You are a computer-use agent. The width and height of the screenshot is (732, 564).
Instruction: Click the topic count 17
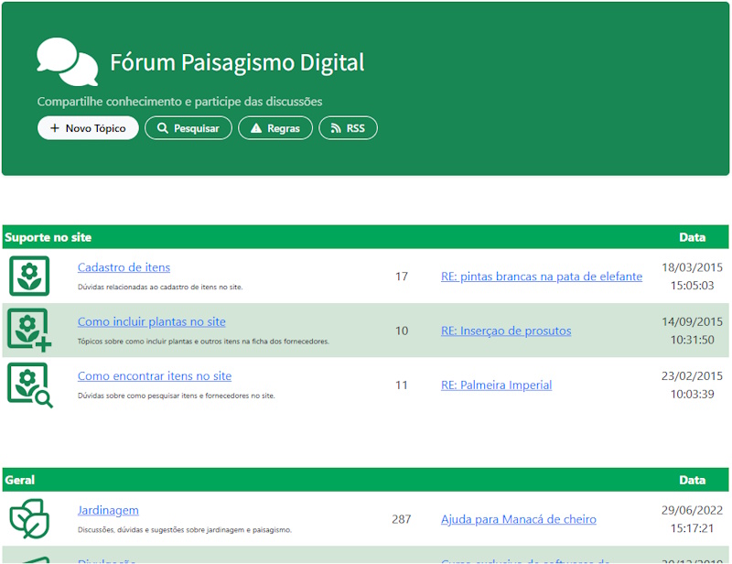click(402, 277)
